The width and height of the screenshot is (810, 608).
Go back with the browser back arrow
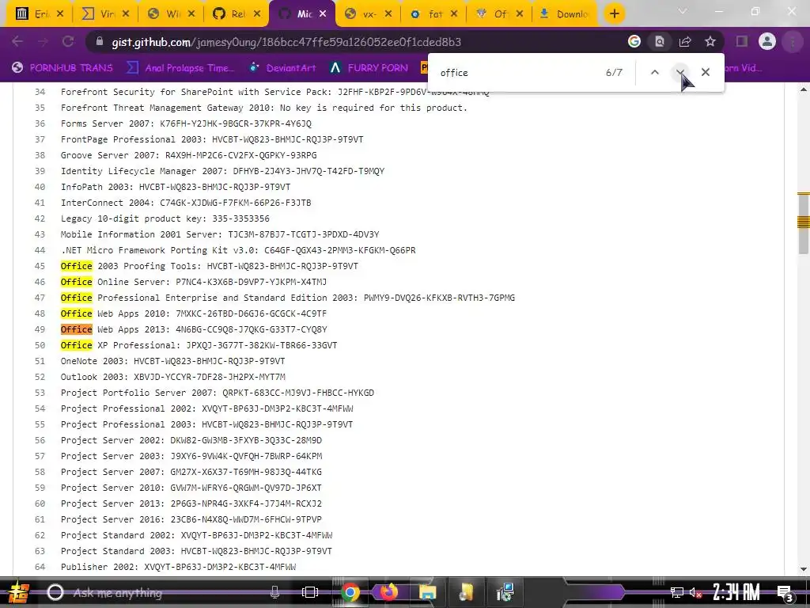tap(17, 41)
